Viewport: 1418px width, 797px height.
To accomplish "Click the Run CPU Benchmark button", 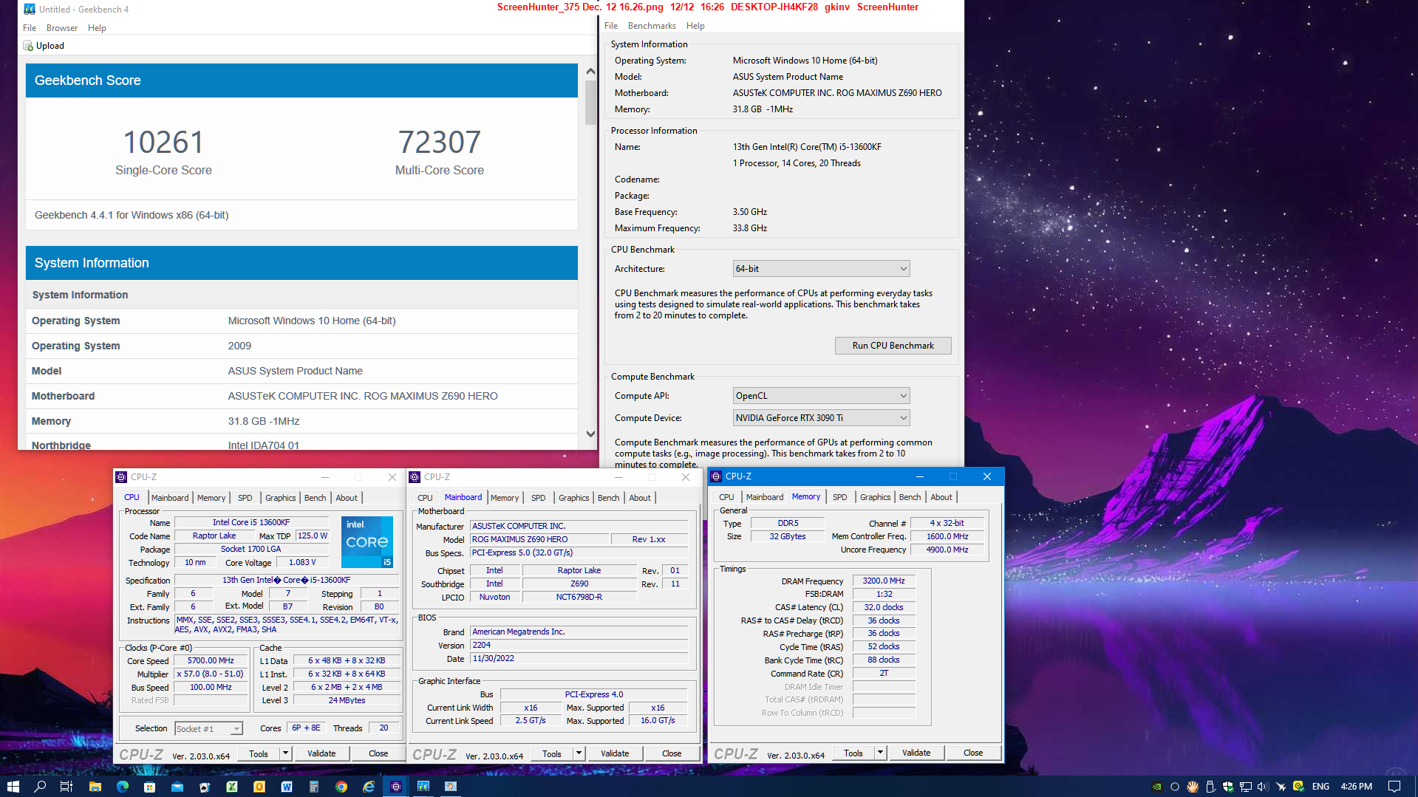I will [x=893, y=346].
